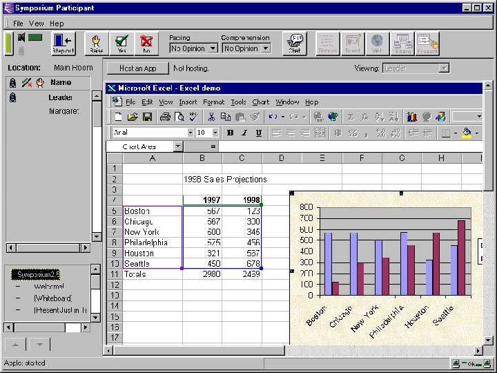This screenshot has width=497, height=373.
Task: Open the Arial font name dropdown
Action: 190,133
